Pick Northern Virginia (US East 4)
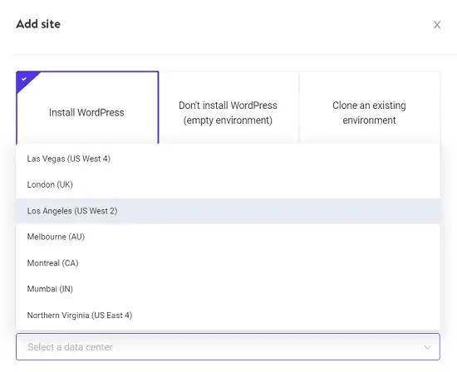The image size is (457, 372). coord(228,316)
